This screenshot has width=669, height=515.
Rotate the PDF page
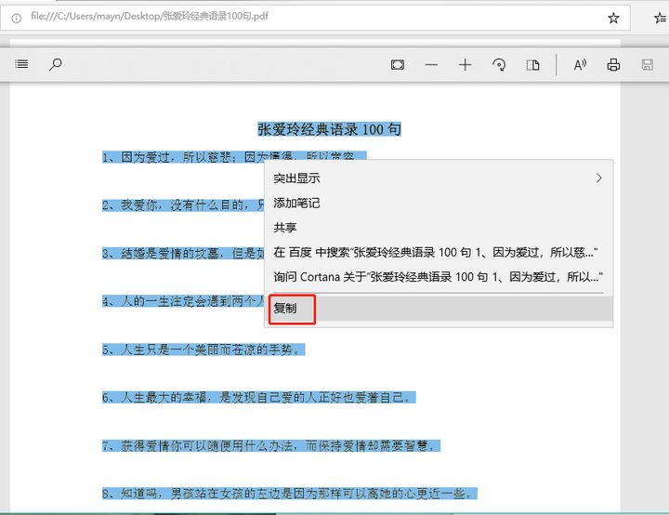pos(499,65)
